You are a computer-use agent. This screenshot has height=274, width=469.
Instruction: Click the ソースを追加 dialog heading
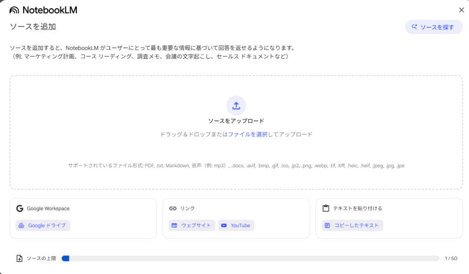pyautogui.click(x=33, y=27)
